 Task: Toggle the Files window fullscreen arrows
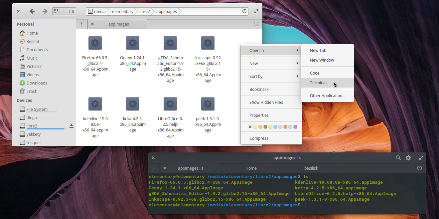(x=256, y=11)
